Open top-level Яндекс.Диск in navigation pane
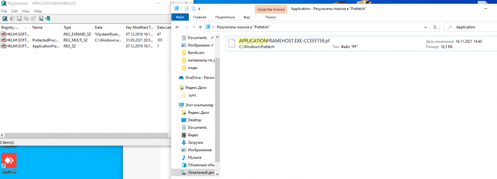 [195, 88]
